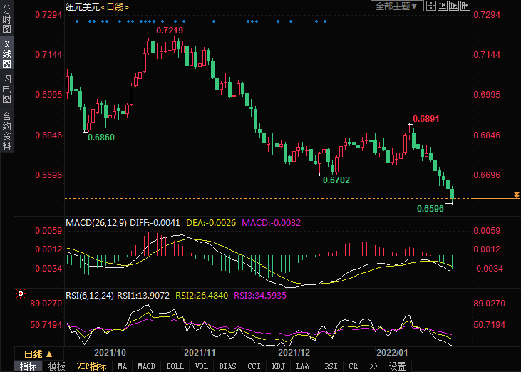This screenshot has height=372, width=521.
Task: Select the 模板 bottom tab
Action: [56, 366]
